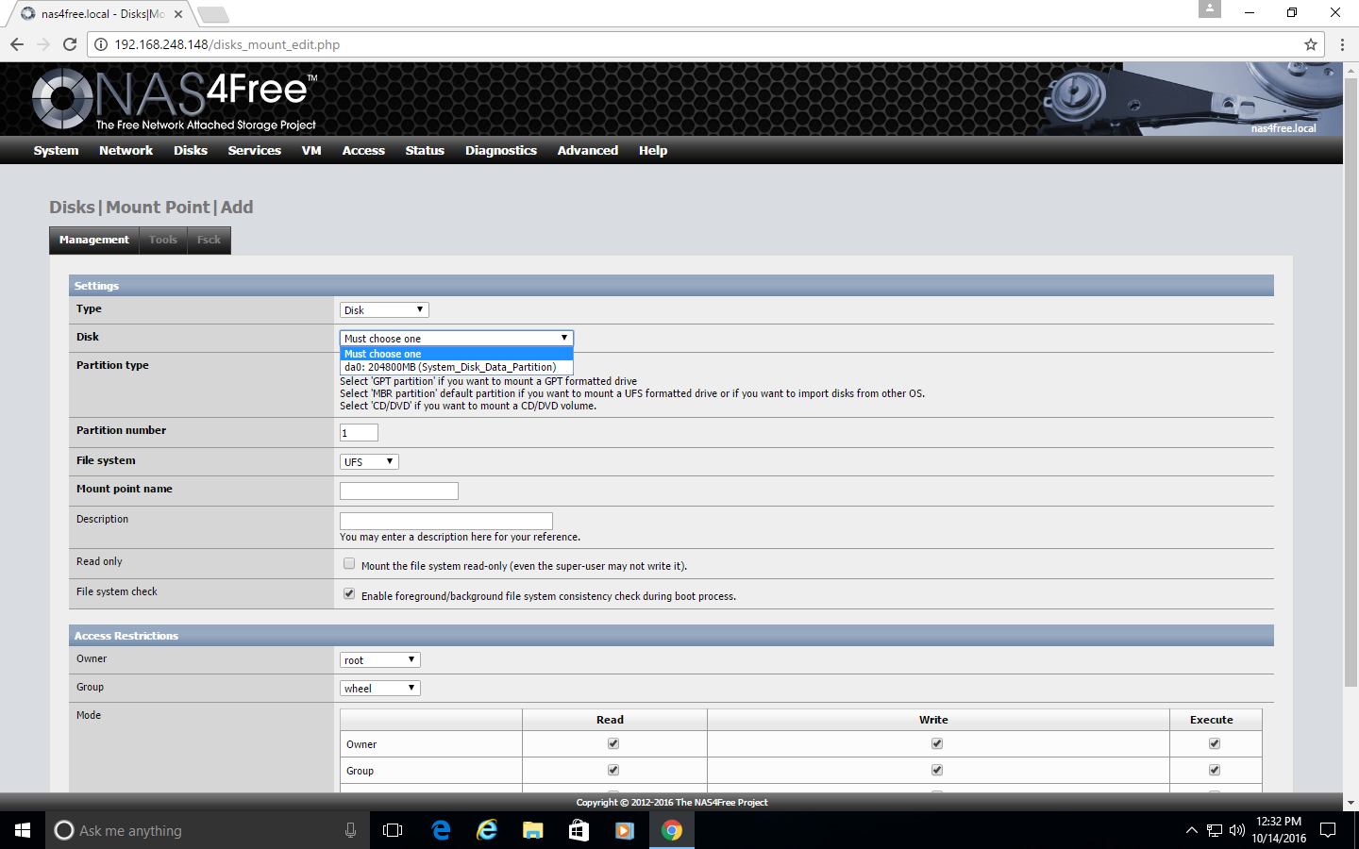
Task: Click the site info icon in address bar
Action: [x=101, y=44]
